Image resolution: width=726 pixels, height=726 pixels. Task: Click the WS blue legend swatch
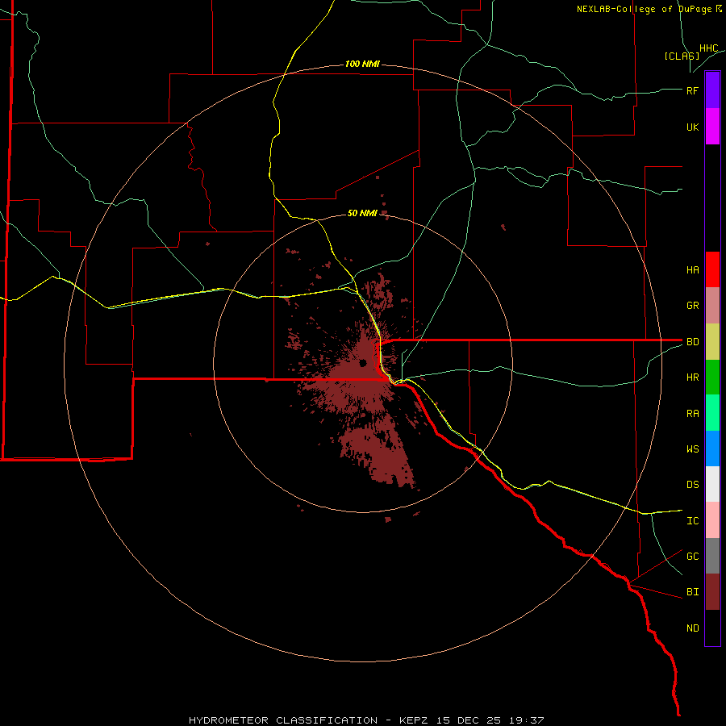(712, 449)
